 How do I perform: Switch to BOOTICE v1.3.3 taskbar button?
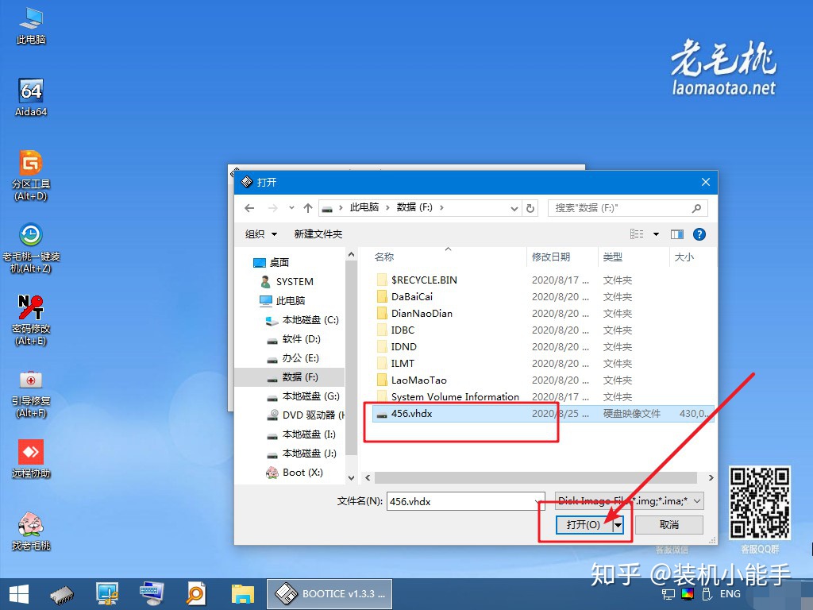coord(329,594)
